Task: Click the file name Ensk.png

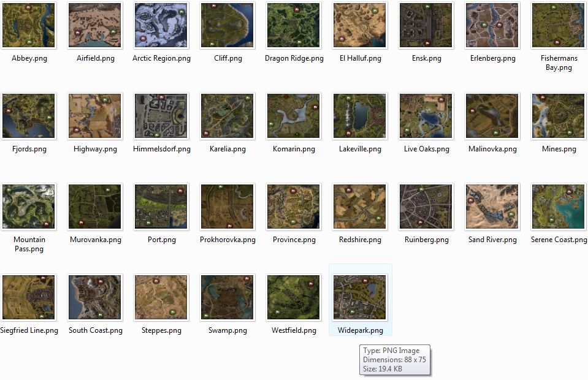Action: tap(426, 58)
